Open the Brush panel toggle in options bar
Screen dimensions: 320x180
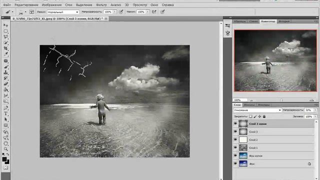click(x=32, y=12)
